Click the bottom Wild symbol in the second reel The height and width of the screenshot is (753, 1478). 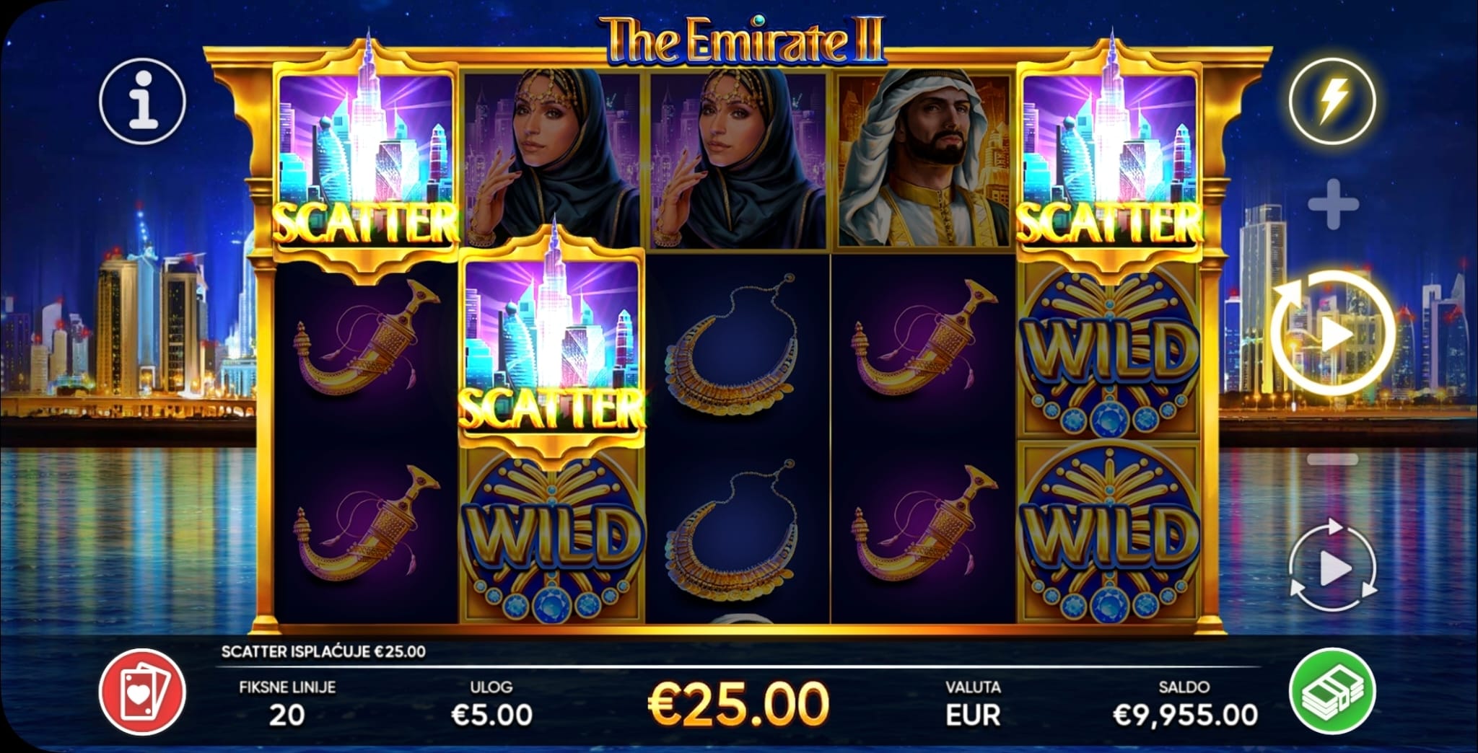point(552,534)
